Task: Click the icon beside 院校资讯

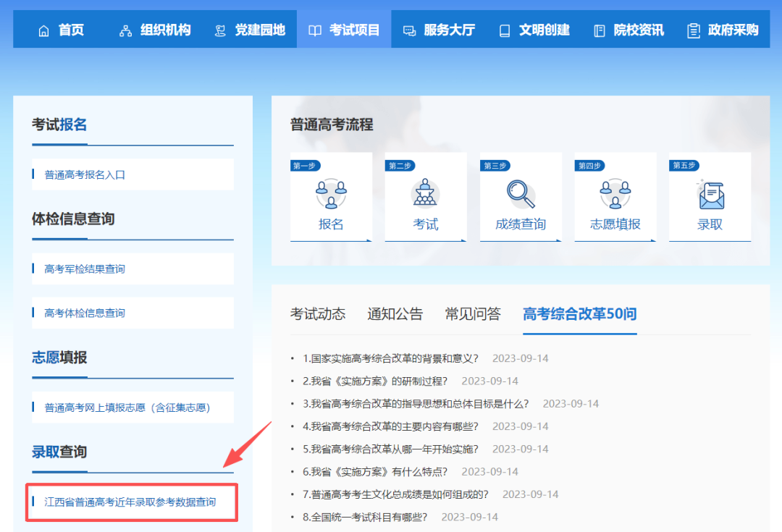Action: click(599, 31)
